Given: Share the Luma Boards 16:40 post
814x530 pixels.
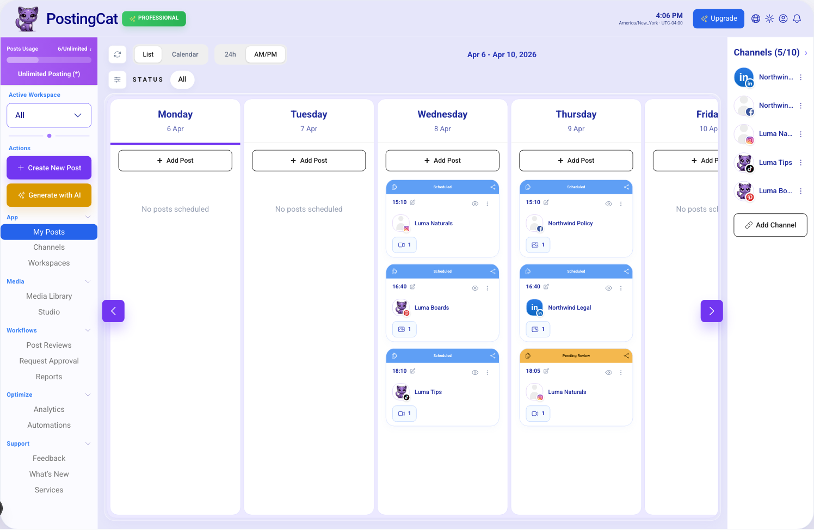Looking at the screenshot, I should click(x=492, y=272).
